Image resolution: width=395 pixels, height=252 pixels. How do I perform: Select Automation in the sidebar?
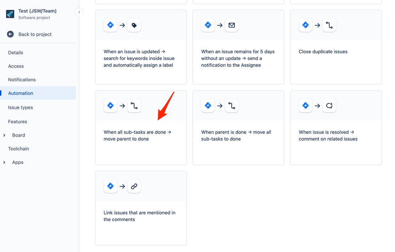[x=20, y=93]
